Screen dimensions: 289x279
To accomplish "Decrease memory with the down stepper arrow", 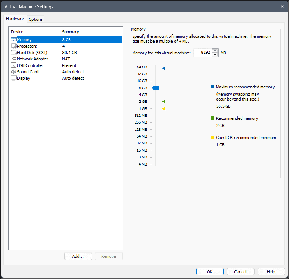I will pyautogui.click(x=215, y=54).
